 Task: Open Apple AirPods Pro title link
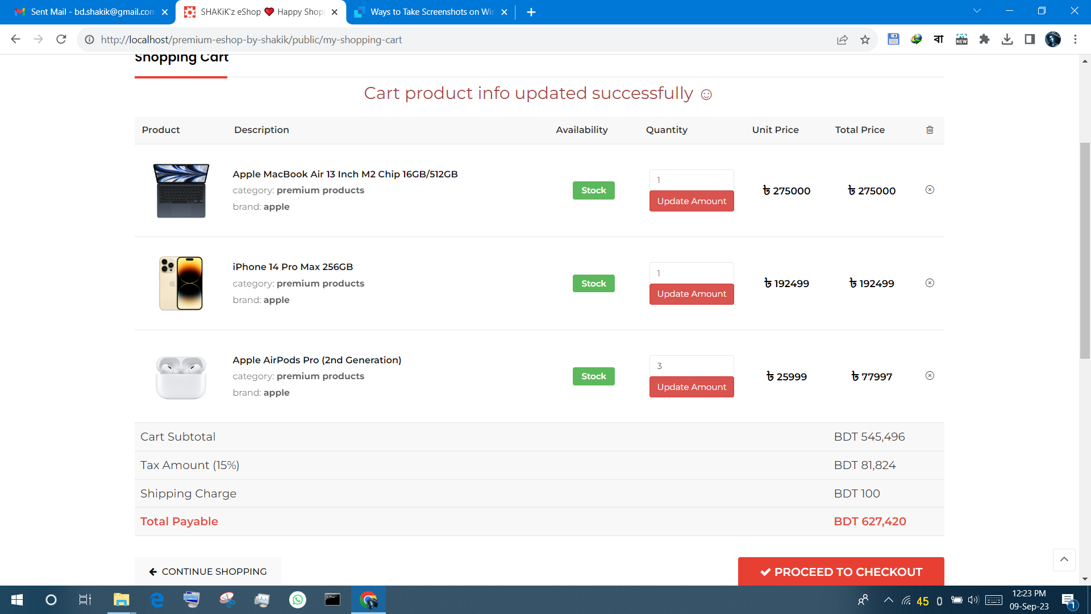coord(317,360)
